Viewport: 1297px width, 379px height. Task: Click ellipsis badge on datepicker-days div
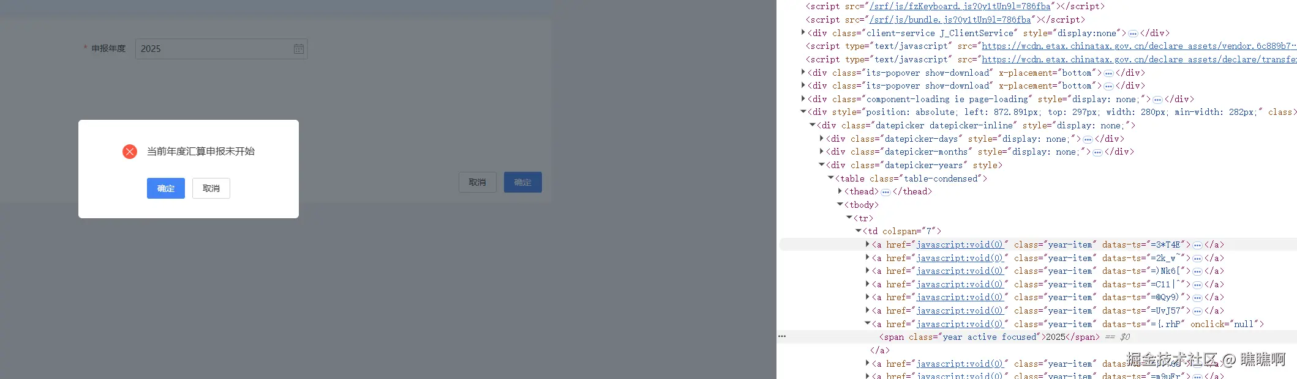click(x=1088, y=139)
